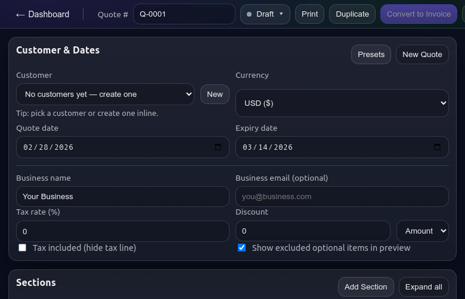Convert quote to invoice
Screen dimensions: 465x299
418,14
